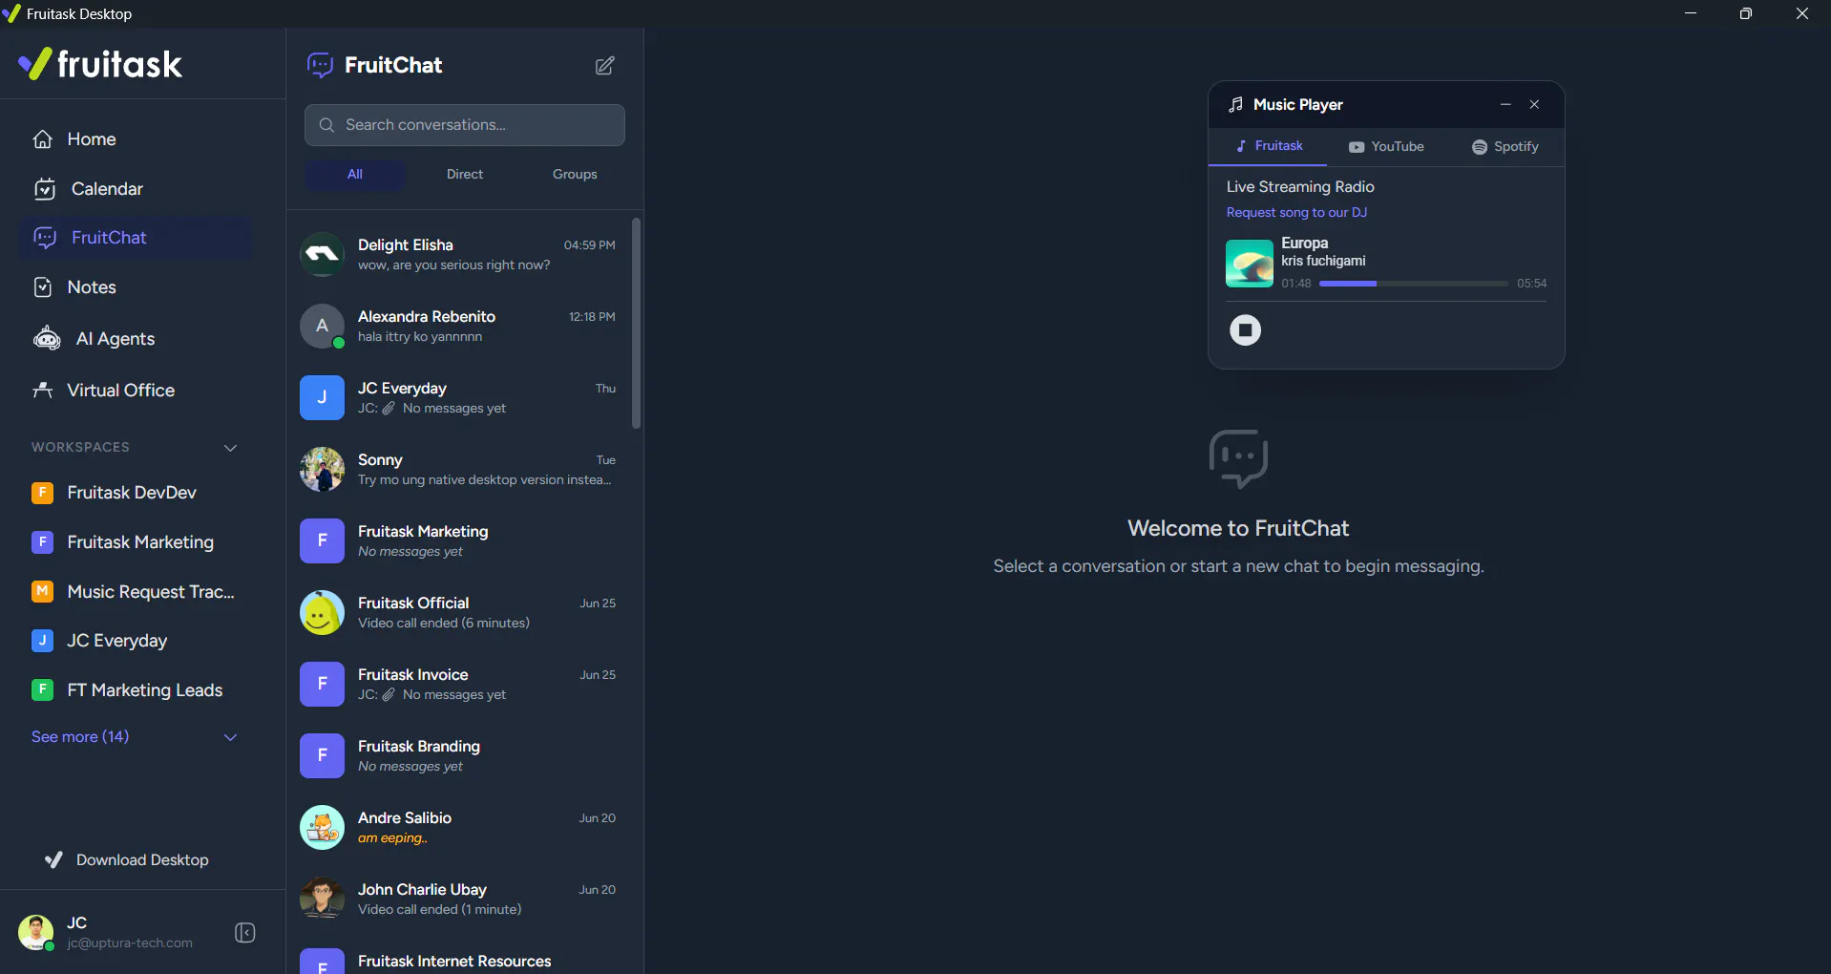This screenshot has width=1831, height=974.
Task: Minimize the Music Player widget
Action: click(x=1505, y=105)
